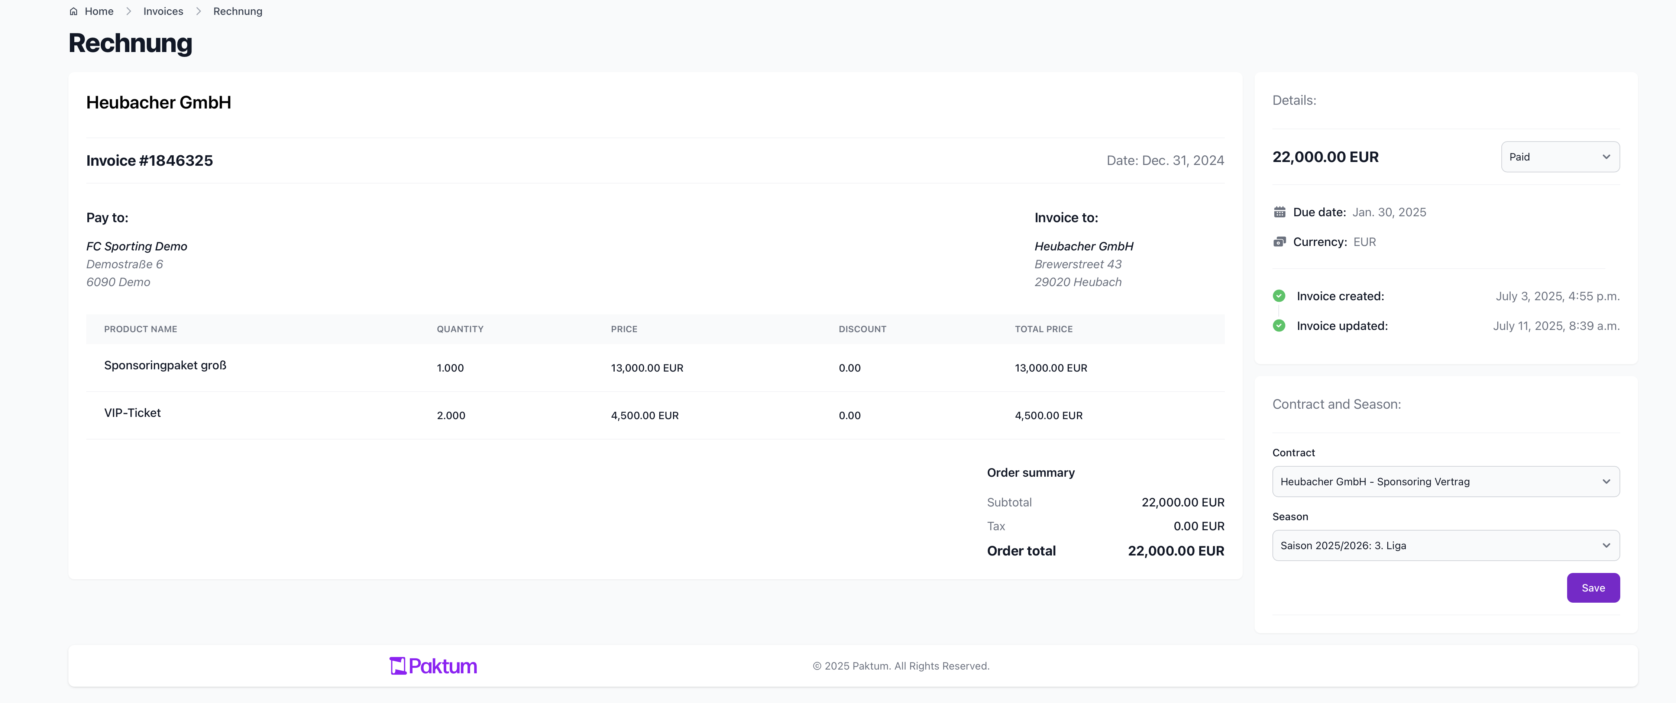Click the Invoice #1846325 heading

pyautogui.click(x=150, y=161)
